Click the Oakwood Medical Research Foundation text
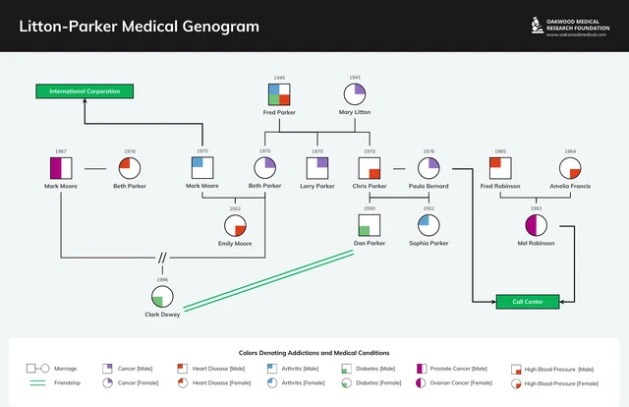Viewport: 629px width, 407px height. coord(578,25)
